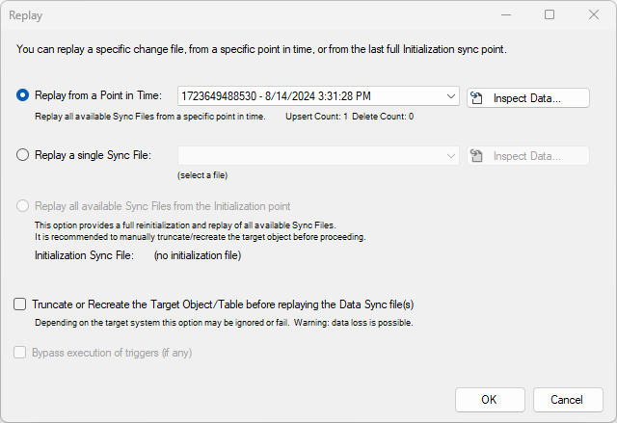Select Replay all available Sync Files from Initialization point
This screenshot has width=617, height=423.
tap(22, 206)
